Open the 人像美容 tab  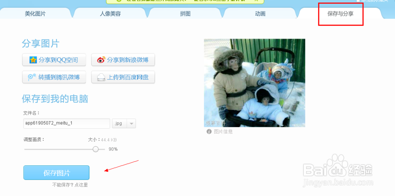point(110,14)
